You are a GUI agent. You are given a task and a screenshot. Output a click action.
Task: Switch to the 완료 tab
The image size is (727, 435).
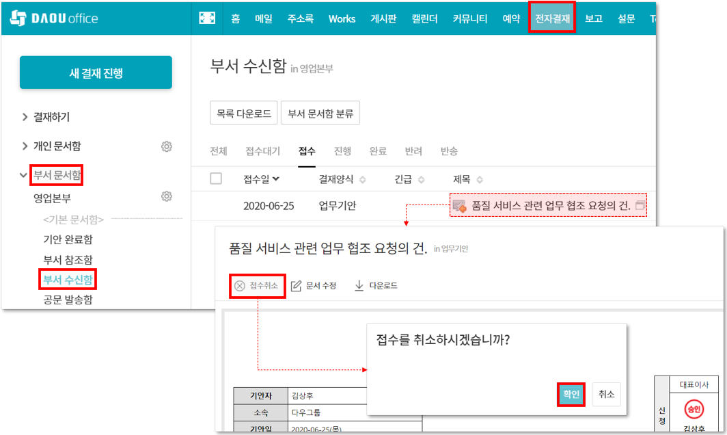click(378, 151)
